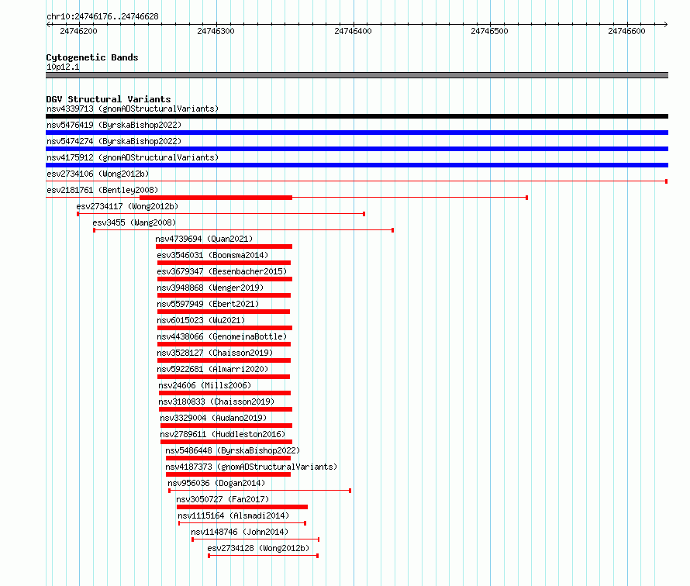The image size is (690, 586).
Task: Click the nsv956036 thin red line
Action: [260, 491]
